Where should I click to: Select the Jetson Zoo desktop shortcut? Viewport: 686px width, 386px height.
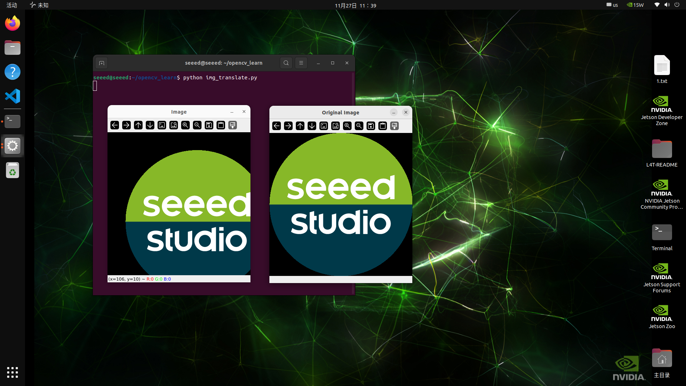(662, 316)
